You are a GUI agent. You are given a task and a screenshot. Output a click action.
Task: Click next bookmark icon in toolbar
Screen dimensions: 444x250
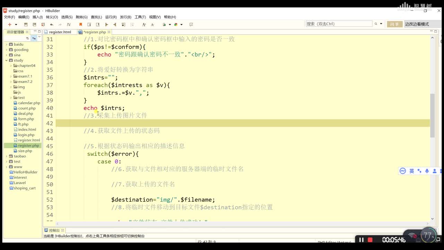[x=98, y=24]
